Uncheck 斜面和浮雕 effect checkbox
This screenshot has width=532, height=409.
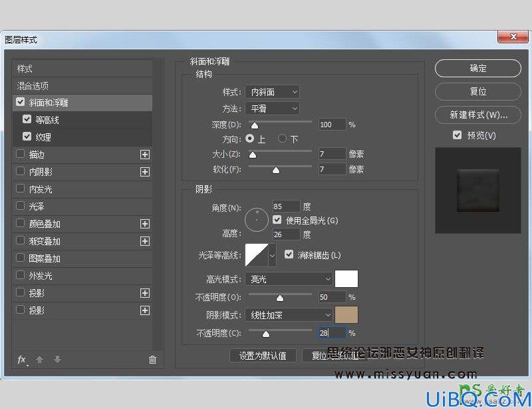click(x=21, y=102)
